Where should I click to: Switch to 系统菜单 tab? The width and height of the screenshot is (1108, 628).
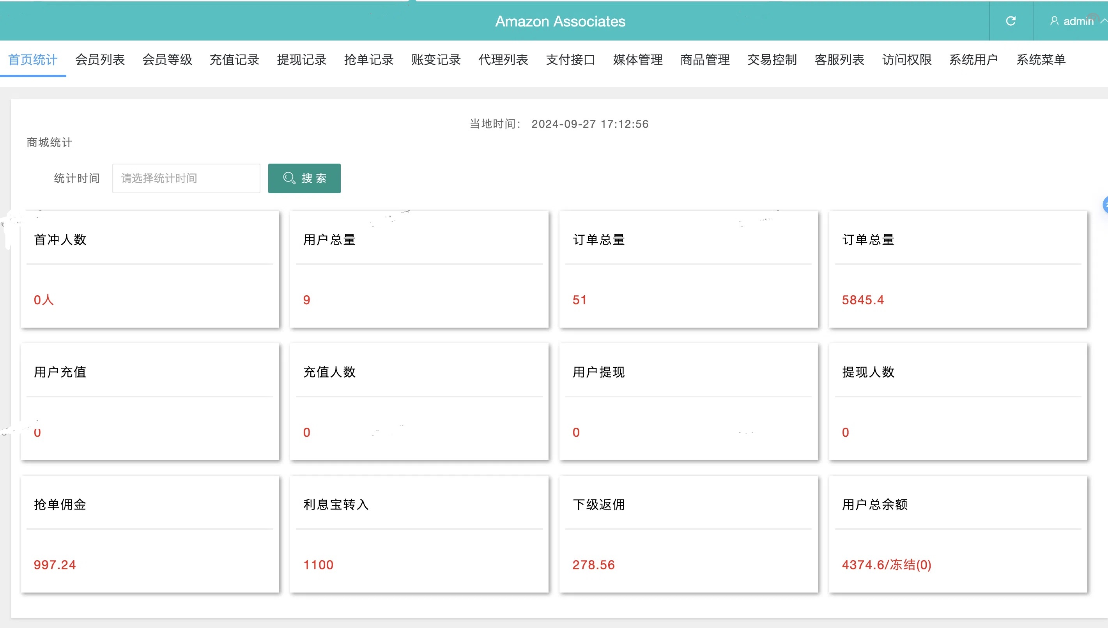(x=1041, y=60)
